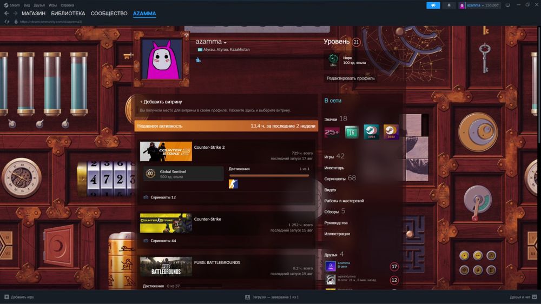
Task: Open the Игры 42 link in the sidebar
Action: (x=334, y=156)
